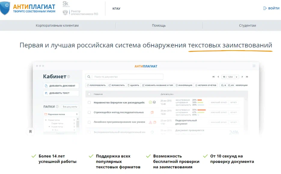Click the help icon next to ПАПКИ
The width and height of the screenshot is (281, 174).
57,107
